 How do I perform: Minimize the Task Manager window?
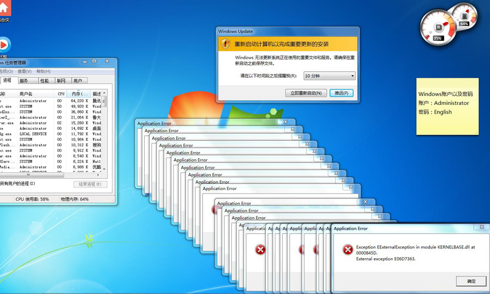[x=85, y=61]
